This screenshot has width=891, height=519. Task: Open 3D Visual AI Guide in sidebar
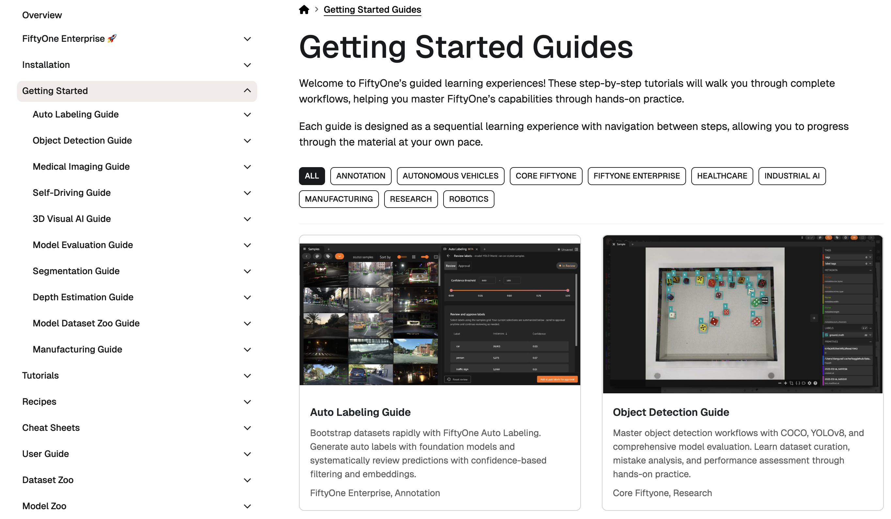[71, 219]
